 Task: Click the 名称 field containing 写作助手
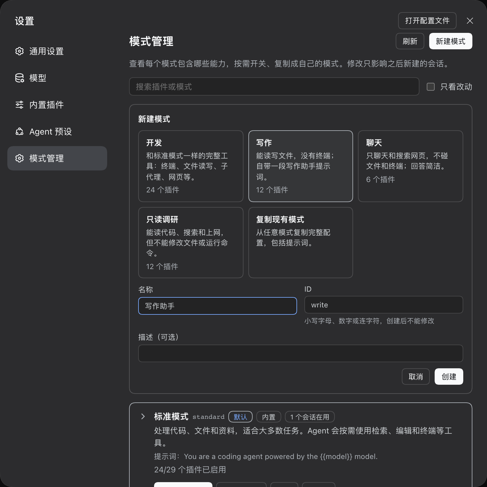pyautogui.click(x=218, y=306)
